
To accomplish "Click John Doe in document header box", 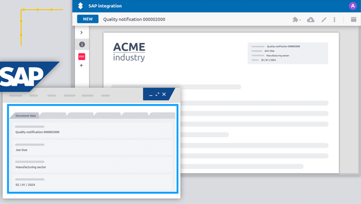I will pyautogui.click(x=269, y=51).
